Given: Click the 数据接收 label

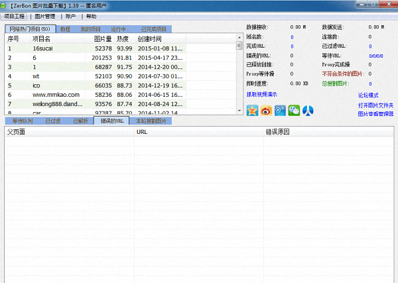Looking at the screenshot, I should [257, 27].
